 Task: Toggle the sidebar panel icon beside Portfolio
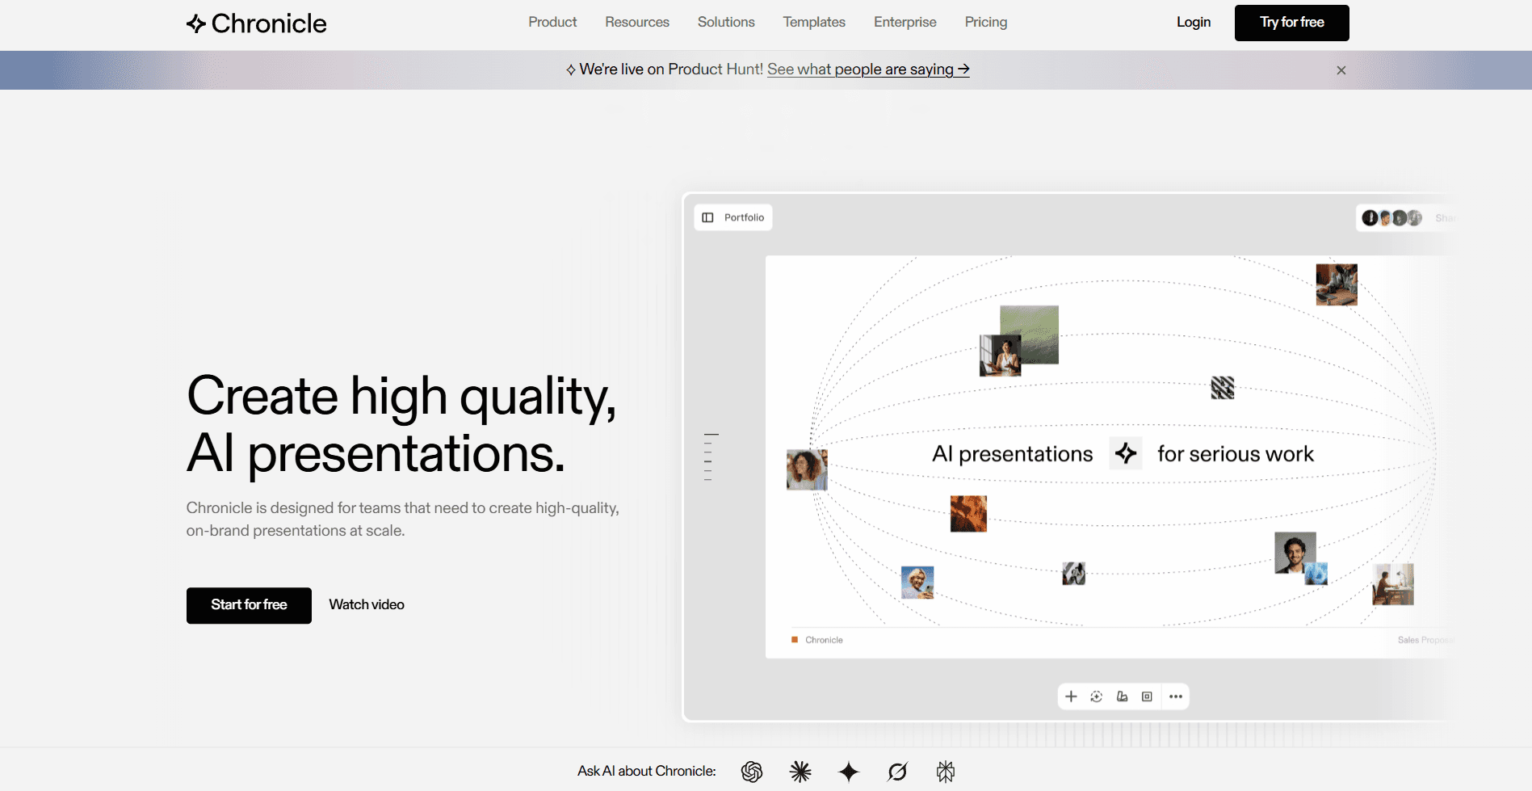(x=708, y=217)
